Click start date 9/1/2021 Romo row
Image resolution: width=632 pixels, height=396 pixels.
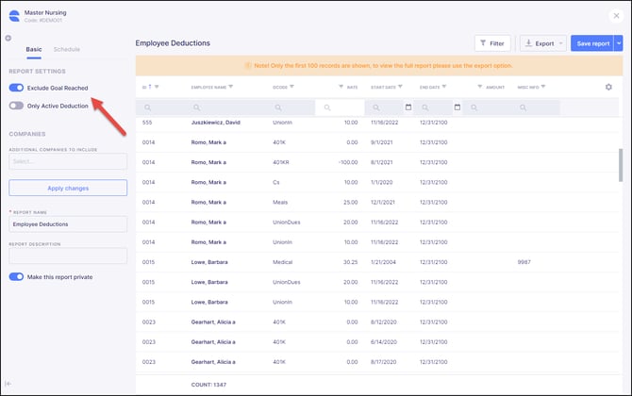pos(382,142)
